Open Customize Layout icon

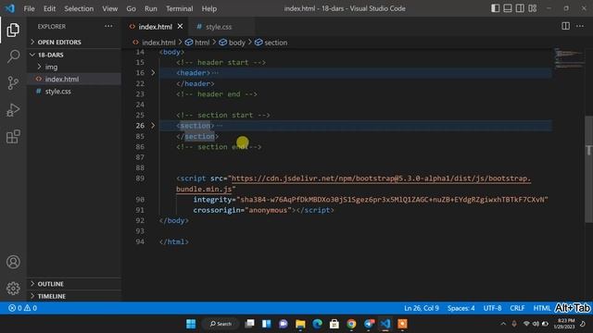(x=533, y=8)
